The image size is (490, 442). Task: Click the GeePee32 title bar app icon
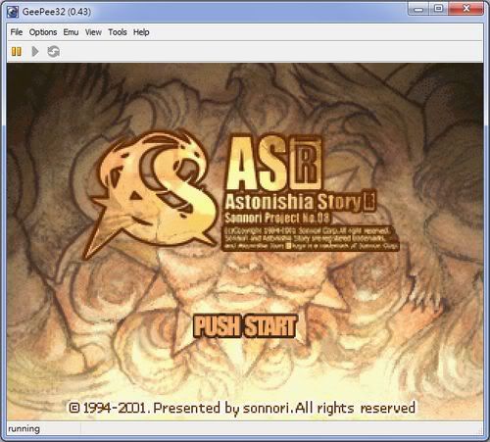13,12
